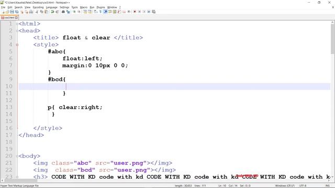Click the Close file toolbar icon

coord(22,11)
